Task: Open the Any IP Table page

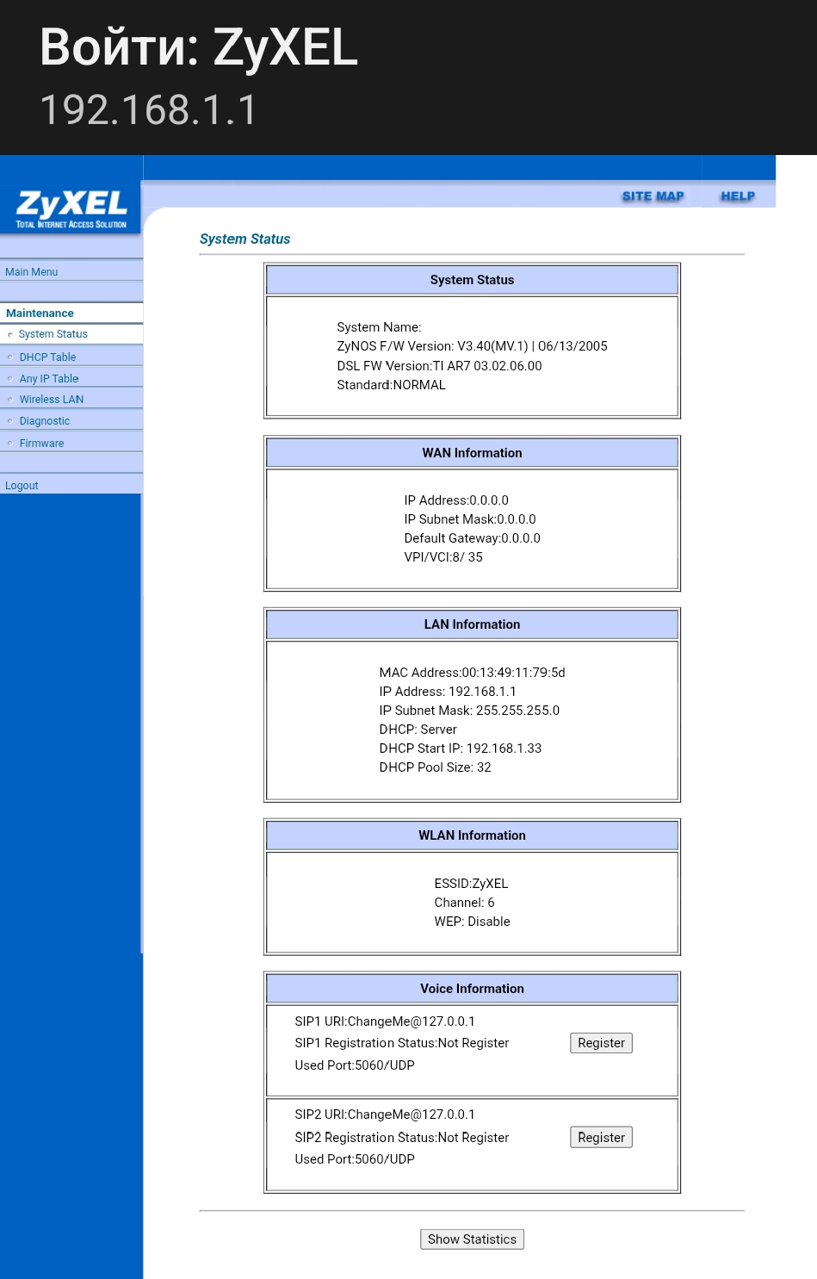Action: (x=49, y=379)
